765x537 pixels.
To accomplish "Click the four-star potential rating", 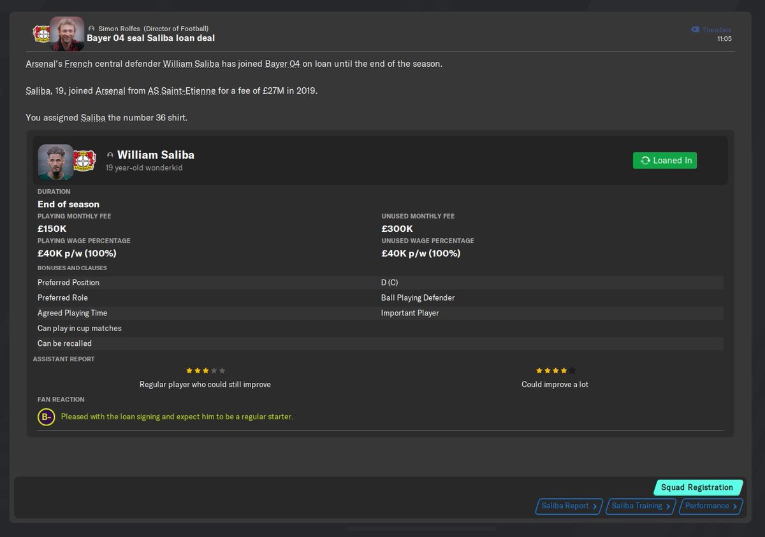I will (555, 371).
